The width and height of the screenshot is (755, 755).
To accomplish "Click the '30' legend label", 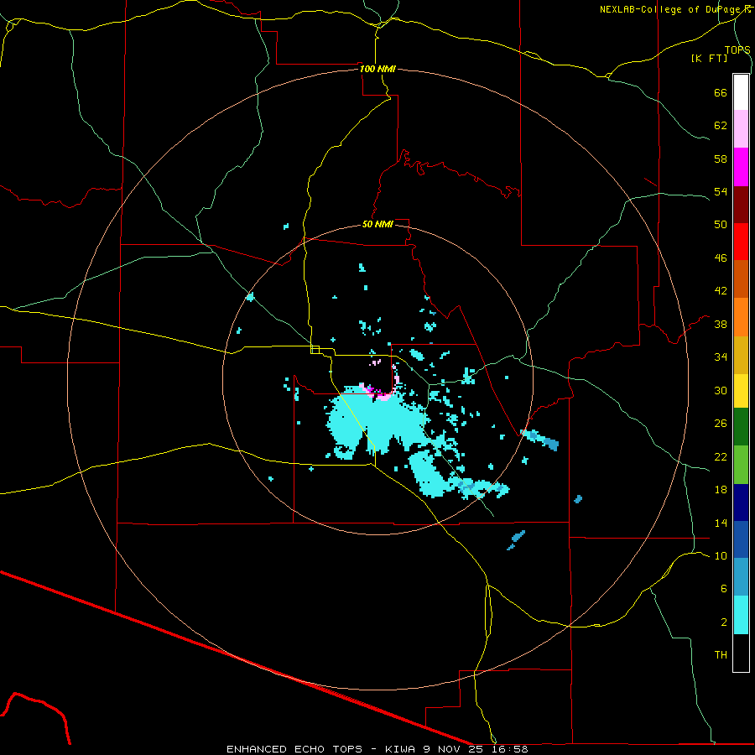I will [x=721, y=390].
